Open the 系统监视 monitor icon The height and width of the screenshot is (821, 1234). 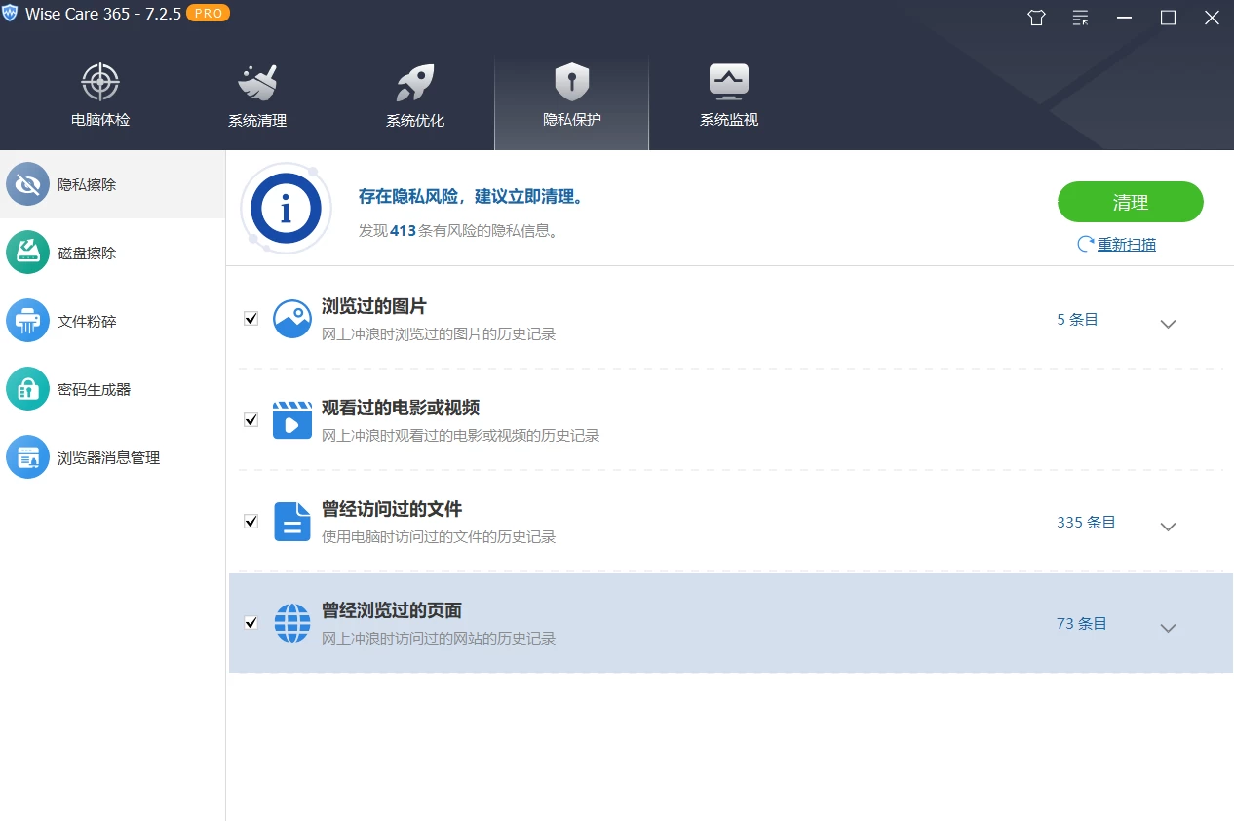coord(729,82)
